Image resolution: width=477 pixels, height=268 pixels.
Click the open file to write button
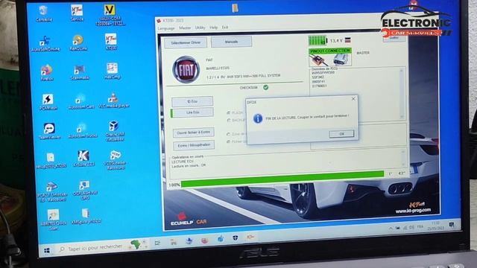194,133
